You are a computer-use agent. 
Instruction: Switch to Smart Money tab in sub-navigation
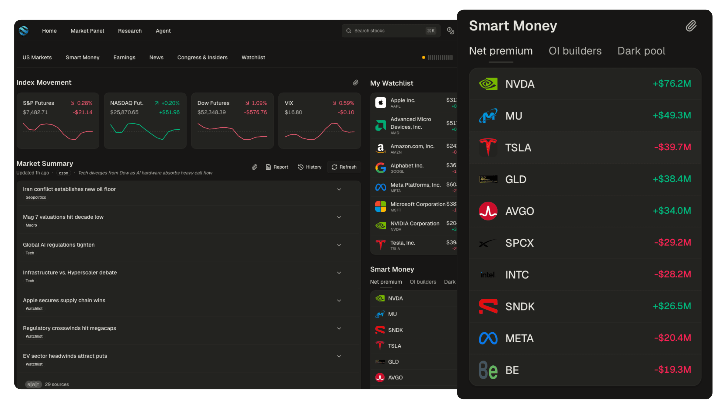82,57
